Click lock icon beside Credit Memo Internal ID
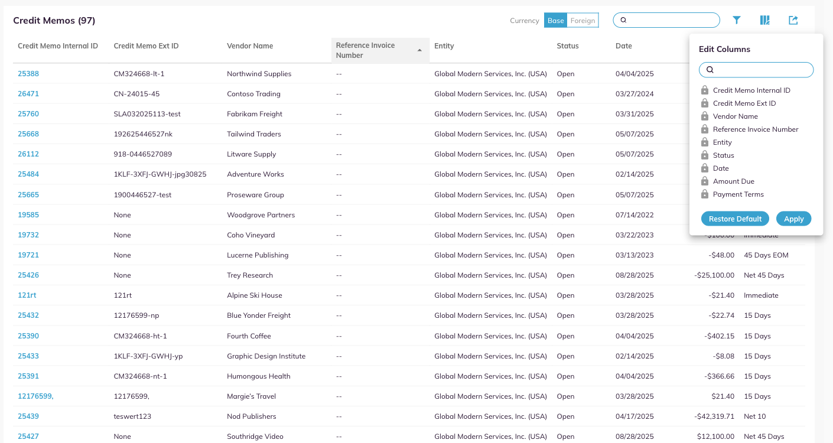The image size is (833, 443). point(705,90)
